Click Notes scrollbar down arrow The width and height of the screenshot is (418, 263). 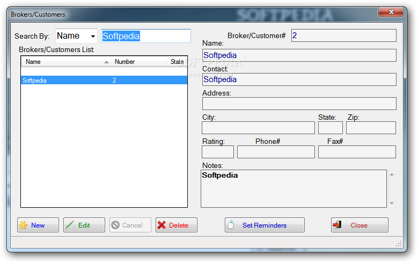(x=392, y=203)
